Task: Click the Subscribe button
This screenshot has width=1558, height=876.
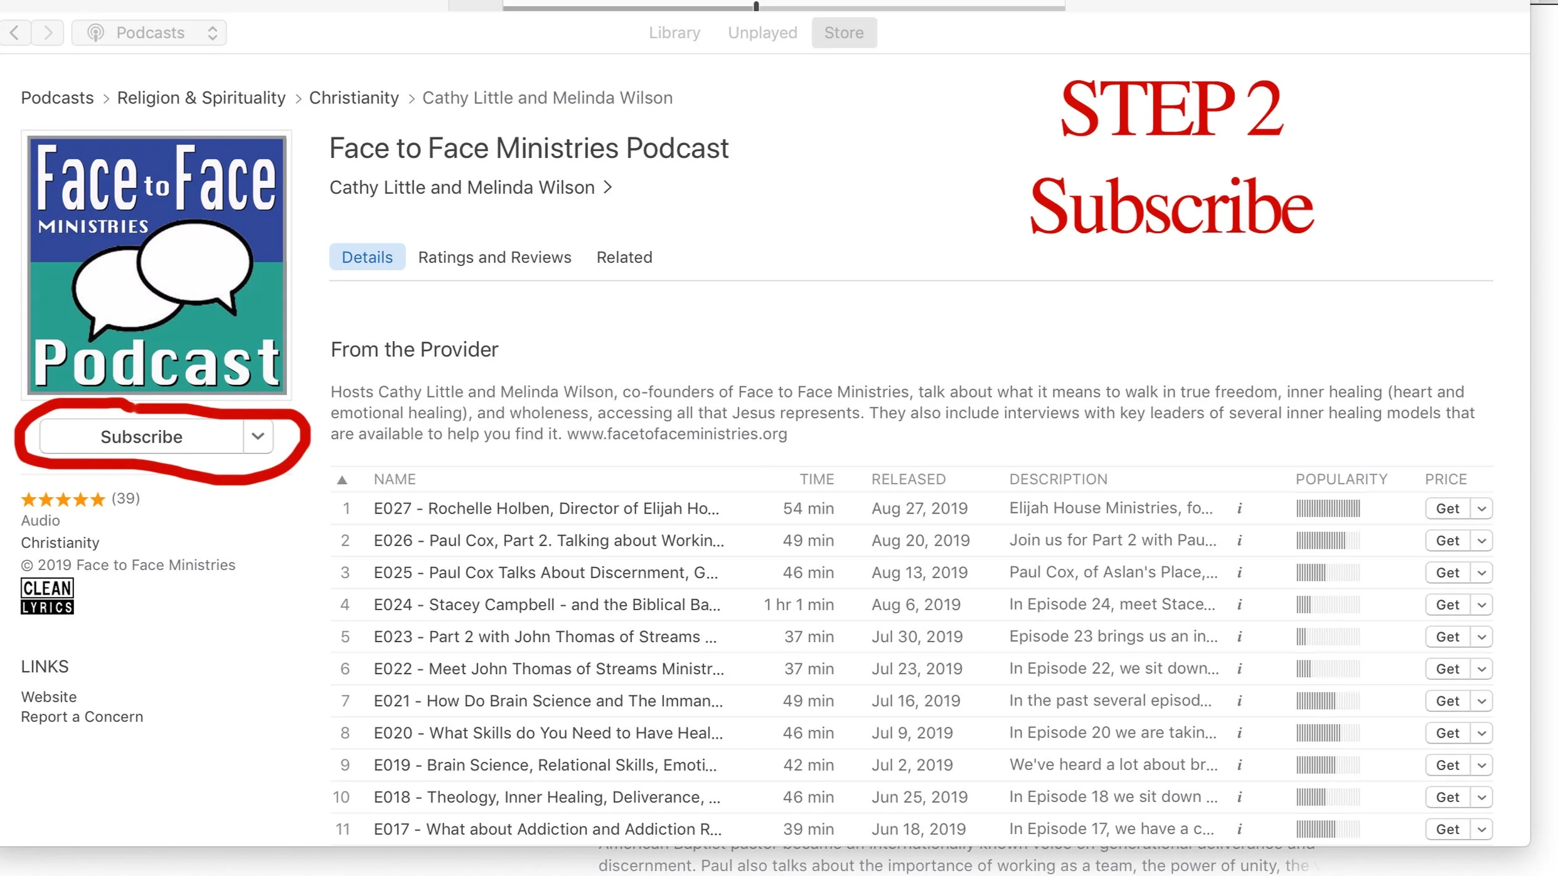Action: (x=141, y=436)
